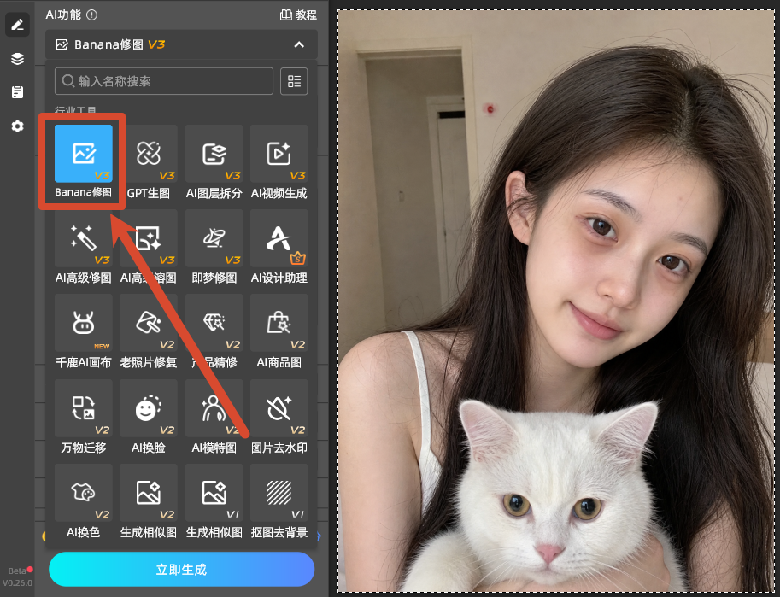The height and width of the screenshot is (597, 780).
Task: Click the info icon beside AI功能
Action: [91, 15]
